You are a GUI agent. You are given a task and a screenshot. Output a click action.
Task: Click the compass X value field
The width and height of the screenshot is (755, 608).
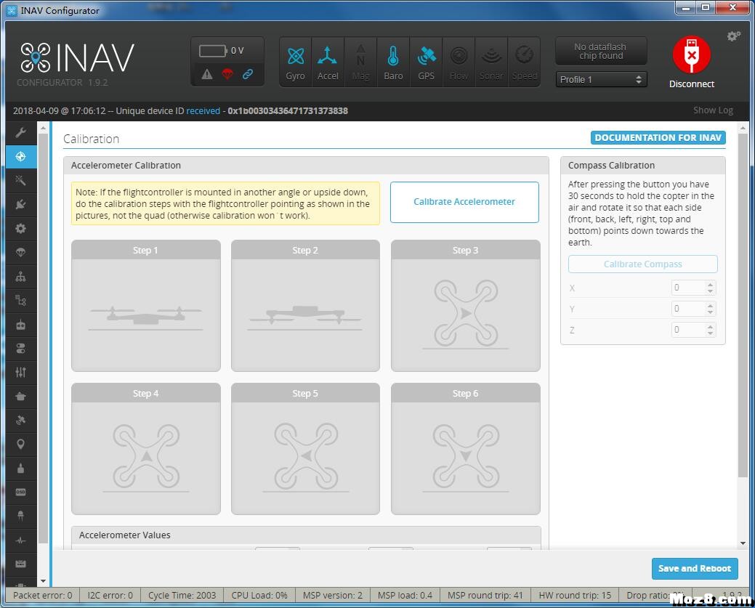click(693, 288)
